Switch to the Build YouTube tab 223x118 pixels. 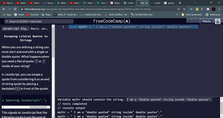click(x=21, y=3)
